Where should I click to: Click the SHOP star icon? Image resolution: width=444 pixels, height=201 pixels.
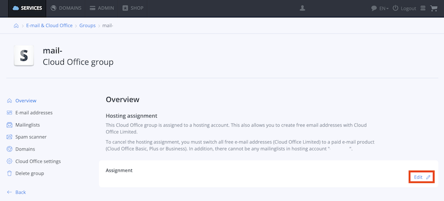(x=125, y=8)
